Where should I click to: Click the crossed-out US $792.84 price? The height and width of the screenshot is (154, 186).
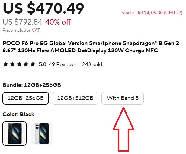(22, 22)
